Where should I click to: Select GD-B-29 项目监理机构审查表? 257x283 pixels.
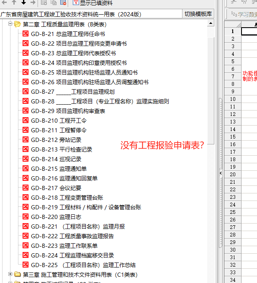68,111
